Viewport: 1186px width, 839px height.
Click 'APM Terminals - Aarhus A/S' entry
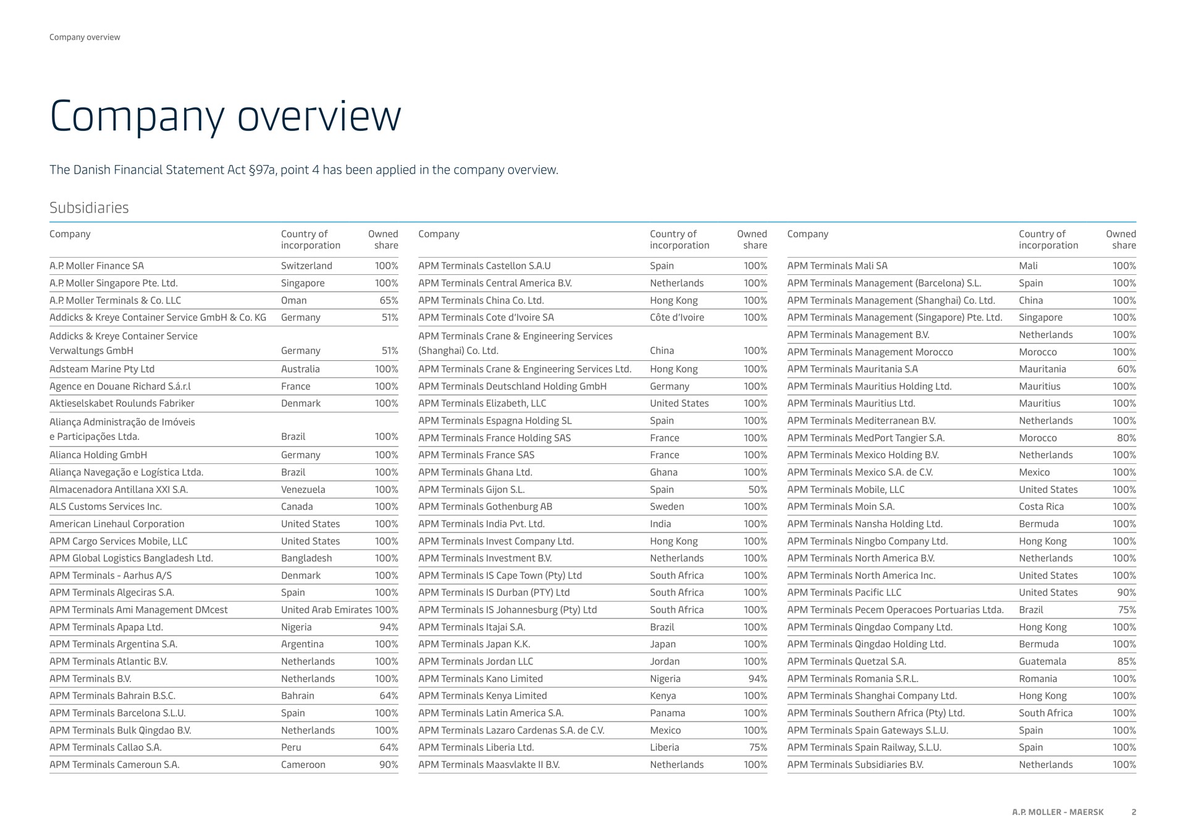tap(111, 575)
